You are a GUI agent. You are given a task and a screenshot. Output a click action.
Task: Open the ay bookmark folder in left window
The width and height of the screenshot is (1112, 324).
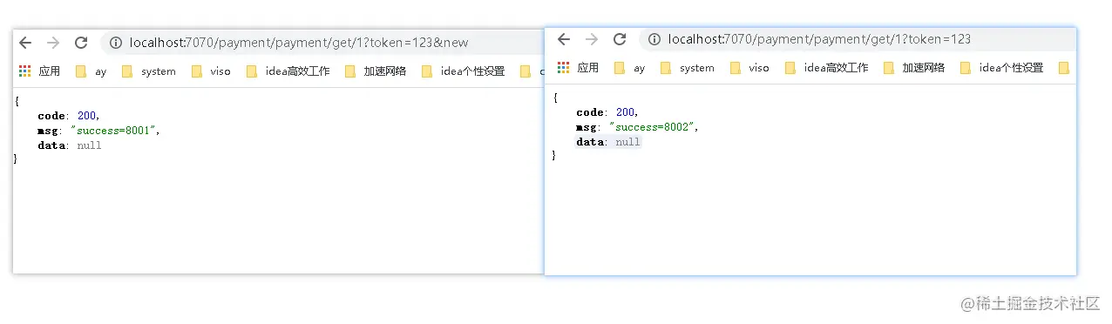[91, 71]
